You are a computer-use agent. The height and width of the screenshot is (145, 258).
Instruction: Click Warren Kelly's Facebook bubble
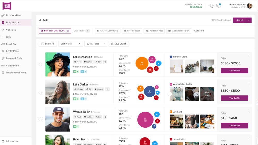tap(154, 126)
